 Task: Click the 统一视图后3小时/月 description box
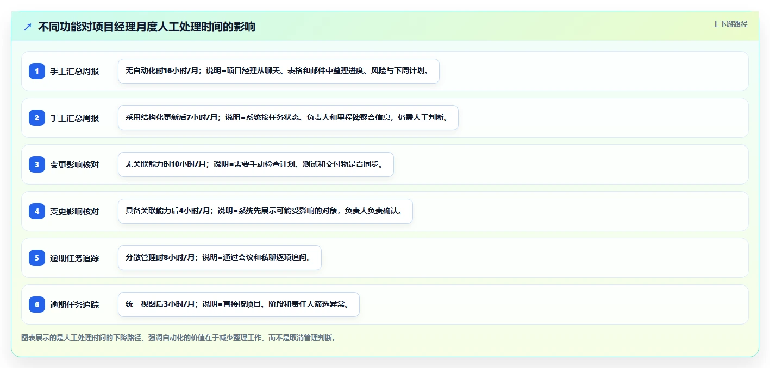click(239, 304)
